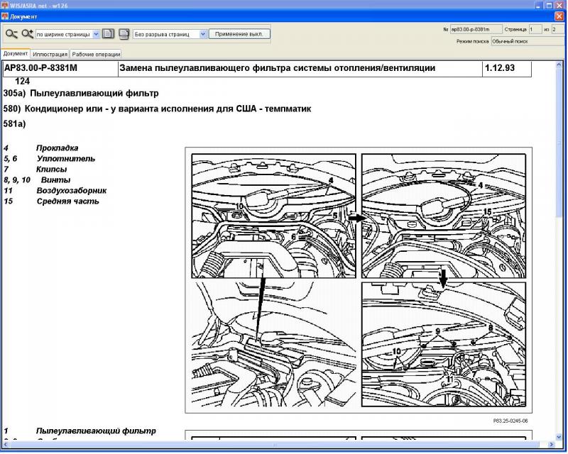Open the page width zoom dropdown
The height and width of the screenshot is (454, 568).
96,34
